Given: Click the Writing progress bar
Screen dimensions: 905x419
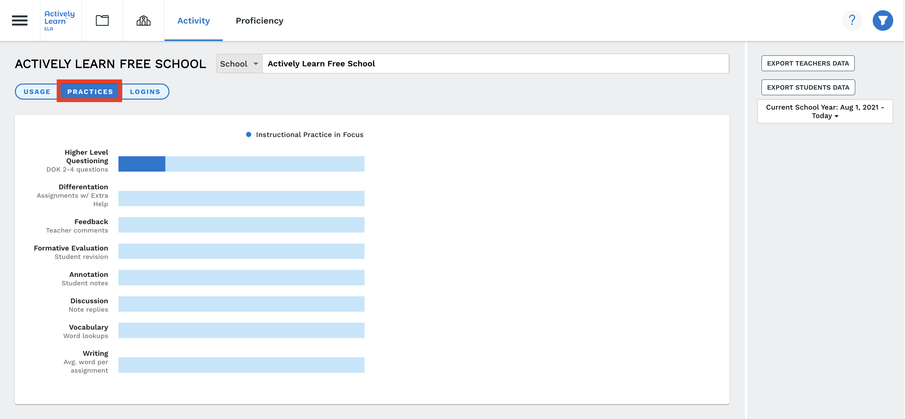Looking at the screenshot, I should (x=241, y=365).
